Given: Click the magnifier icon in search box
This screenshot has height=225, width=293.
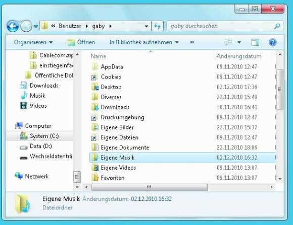Looking at the screenshot, I should point(277,26).
